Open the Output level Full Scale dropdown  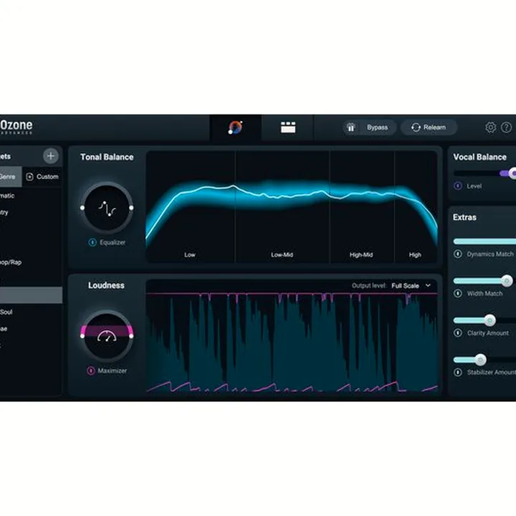[411, 286]
